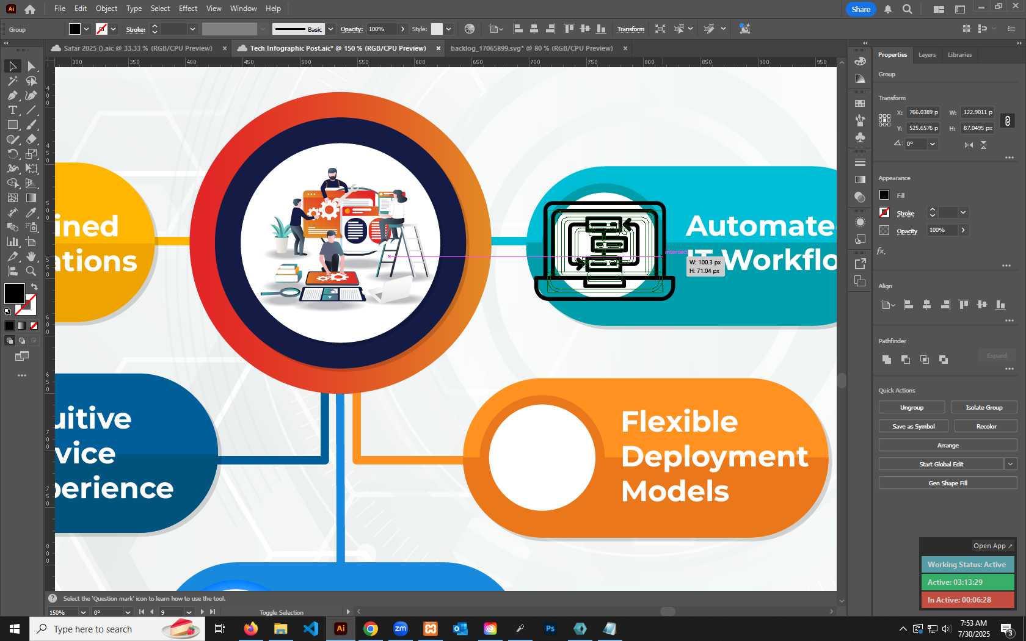Screen dimensions: 1026x641
Task: Select the Curvature tool
Action: click(x=32, y=95)
